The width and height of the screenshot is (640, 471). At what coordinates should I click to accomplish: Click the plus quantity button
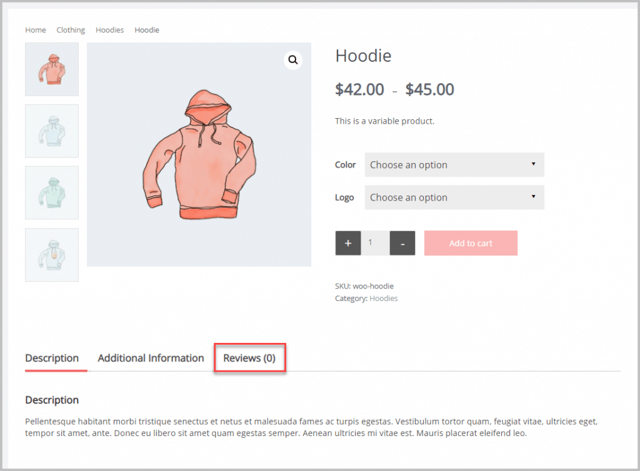348,243
